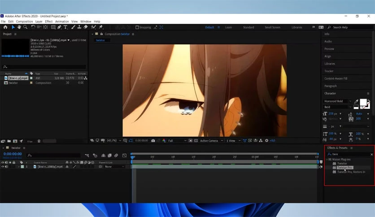Open the Composition menu
Viewport: 375px width, 217px height.
(24, 22)
